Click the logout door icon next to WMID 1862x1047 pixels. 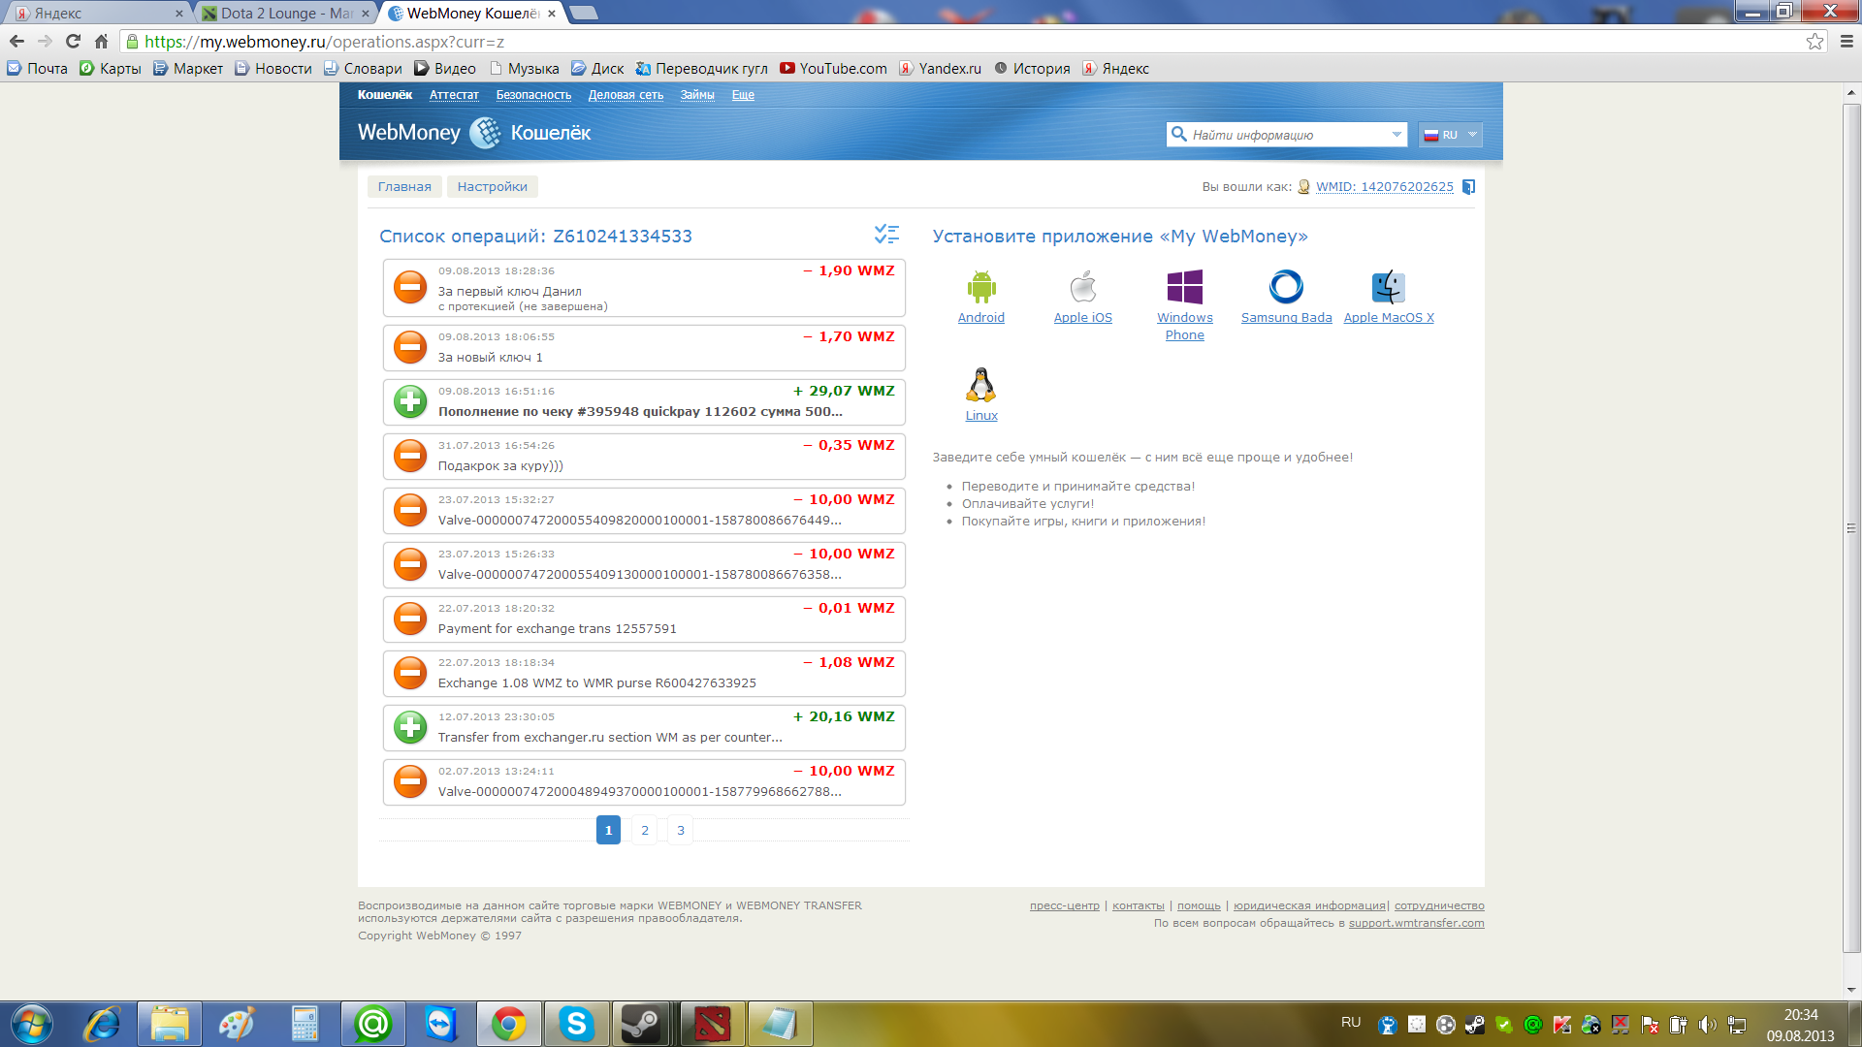click(1468, 187)
